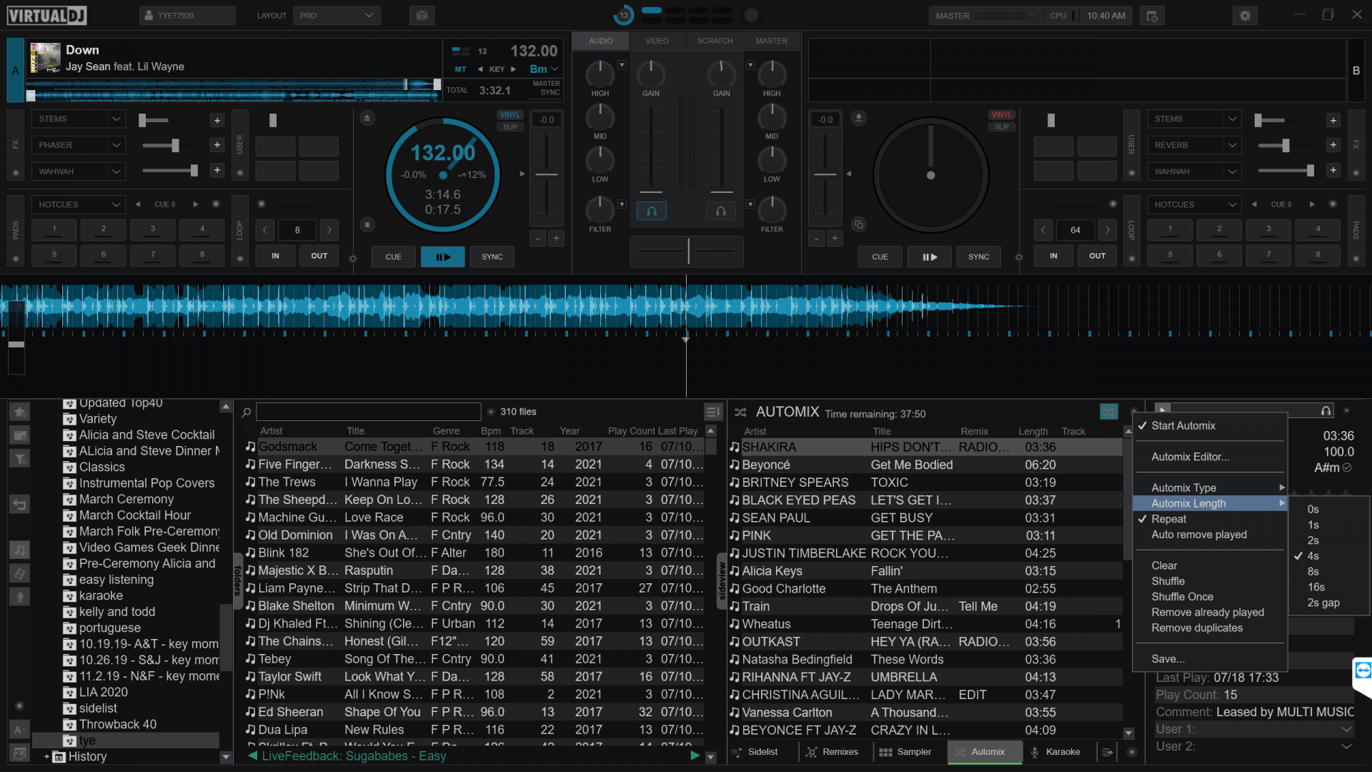Click the back arrow folder sidebar icon

pos(20,505)
